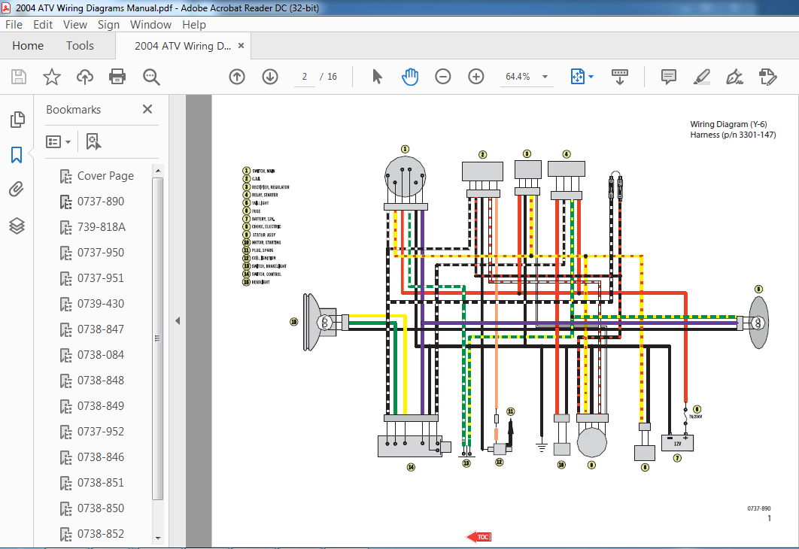This screenshot has width=799, height=549.
Task: Click the red TOC link
Action: pos(478,536)
